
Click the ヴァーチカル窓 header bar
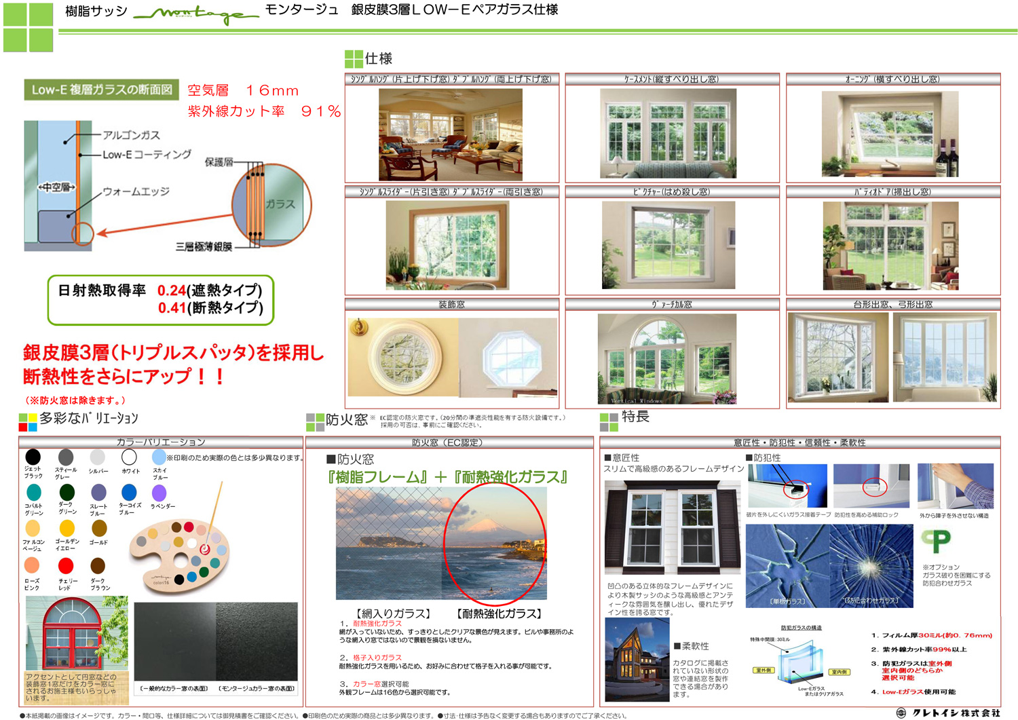click(x=672, y=305)
